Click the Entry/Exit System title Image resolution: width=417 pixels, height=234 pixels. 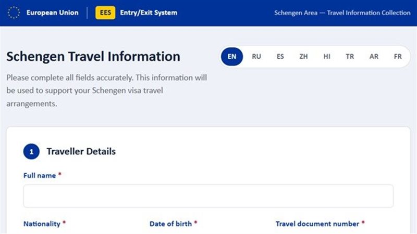149,12
